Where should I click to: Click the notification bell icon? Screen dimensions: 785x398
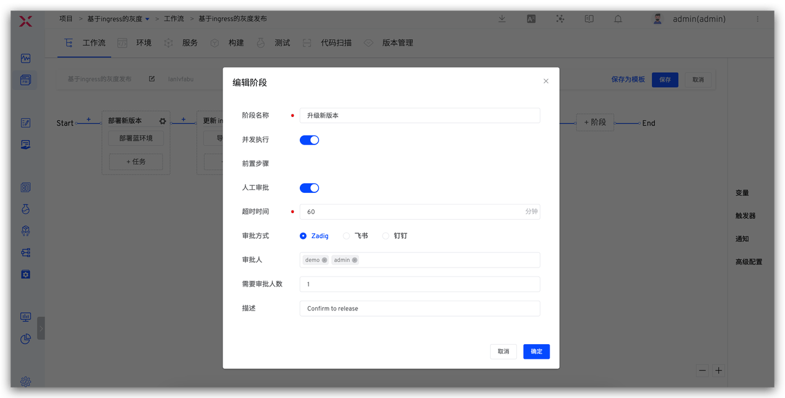click(618, 19)
